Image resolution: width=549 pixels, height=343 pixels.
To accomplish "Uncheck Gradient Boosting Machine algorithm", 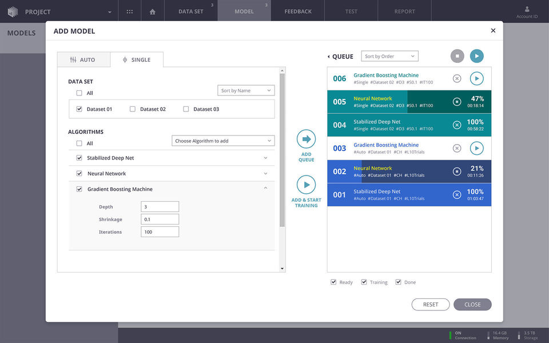I will 79,189.
